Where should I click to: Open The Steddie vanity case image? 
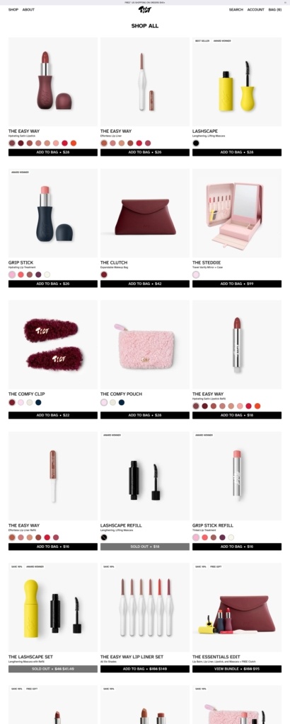click(x=237, y=214)
